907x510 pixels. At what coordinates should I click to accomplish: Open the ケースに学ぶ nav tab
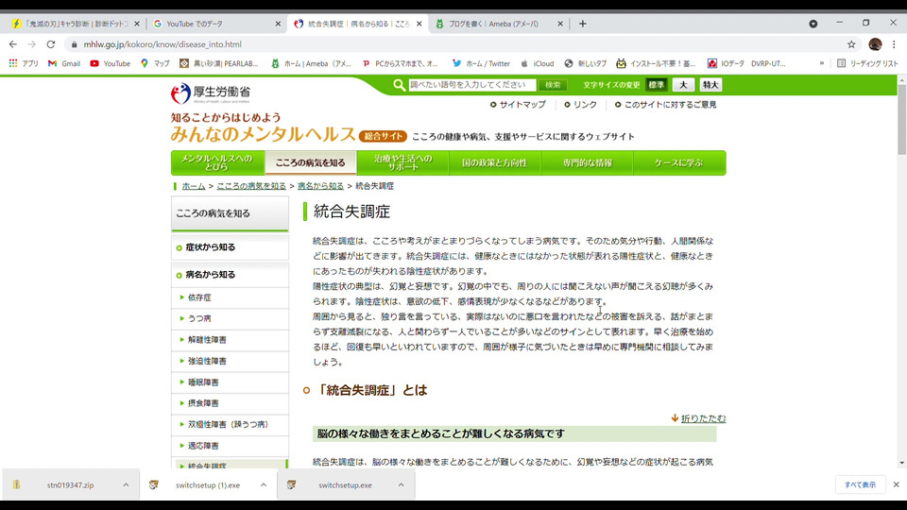point(679,163)
